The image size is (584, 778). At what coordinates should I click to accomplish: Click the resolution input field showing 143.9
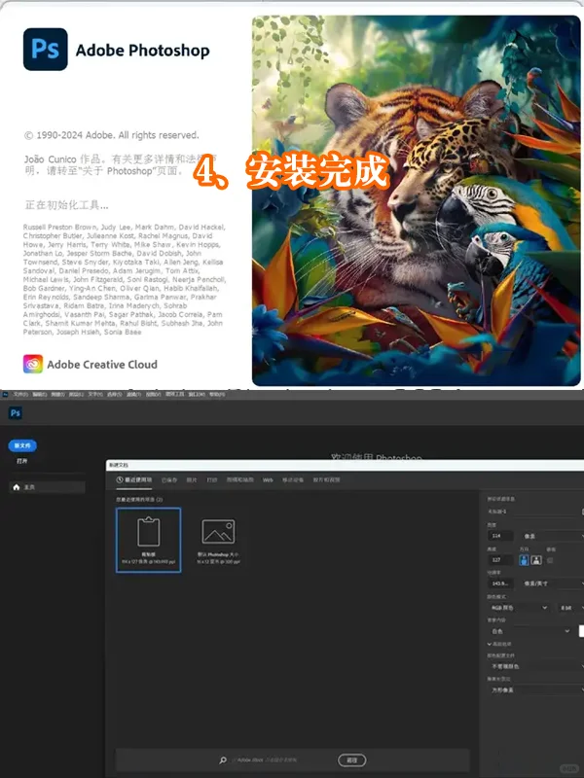500,583
